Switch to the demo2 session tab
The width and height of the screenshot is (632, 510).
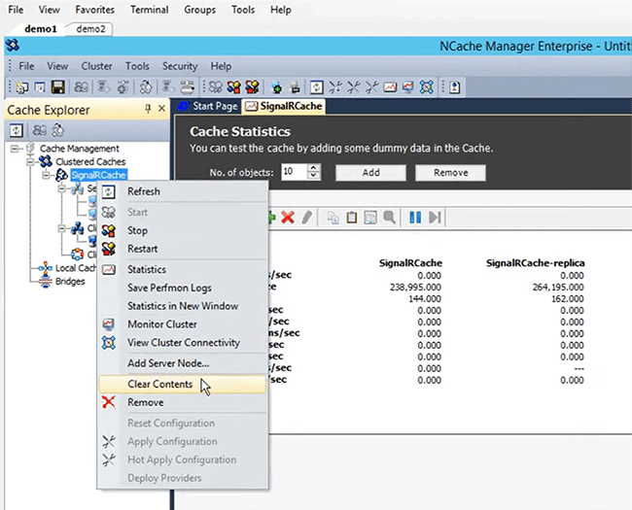point(90,29)
